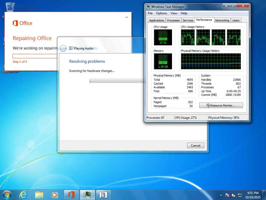
Task: Click the Task Manager title bar icon
Action: click(148, 7)
